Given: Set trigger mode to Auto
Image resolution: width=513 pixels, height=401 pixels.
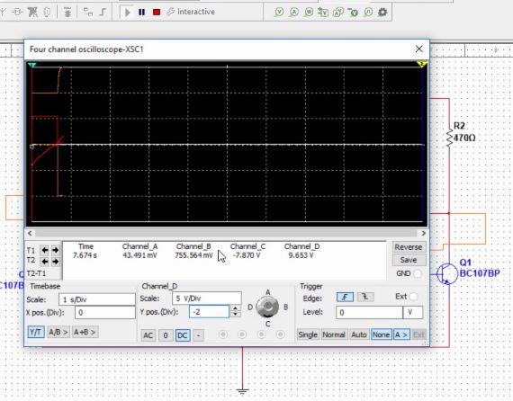Looking at the screenshot, I should pyautogui.click(x=358, y=334).
